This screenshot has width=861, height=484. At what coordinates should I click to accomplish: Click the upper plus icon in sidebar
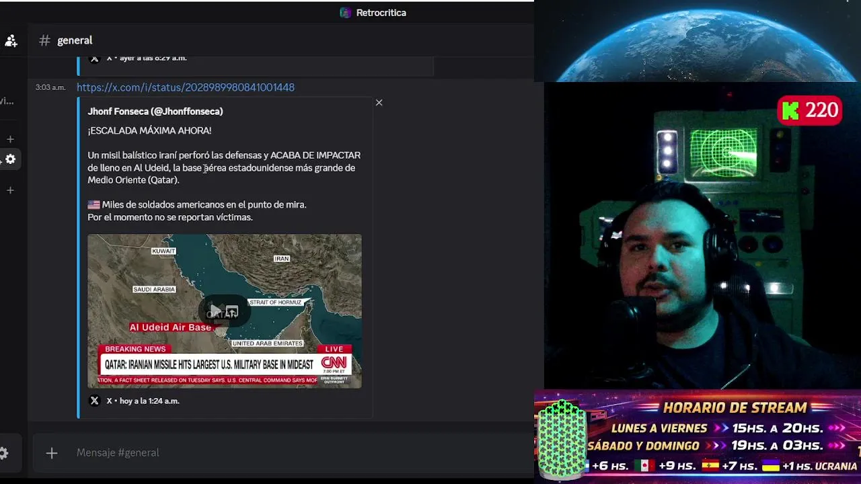point(10,139)
